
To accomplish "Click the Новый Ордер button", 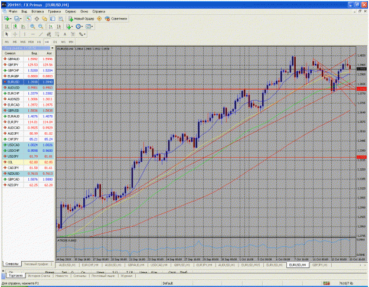I will pyautogui.click(x=81, y=18).
